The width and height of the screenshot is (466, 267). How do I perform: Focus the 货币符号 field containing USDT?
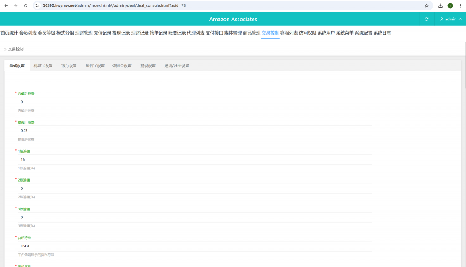tap(195, 246)
